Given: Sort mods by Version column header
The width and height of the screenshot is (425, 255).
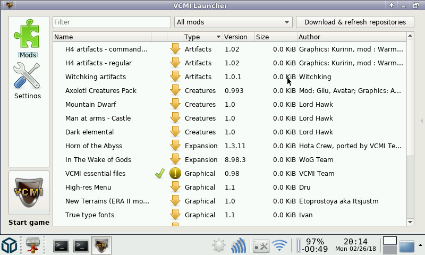Looking at the screenshot, I should pyautogui.click(x=237, y=37).
